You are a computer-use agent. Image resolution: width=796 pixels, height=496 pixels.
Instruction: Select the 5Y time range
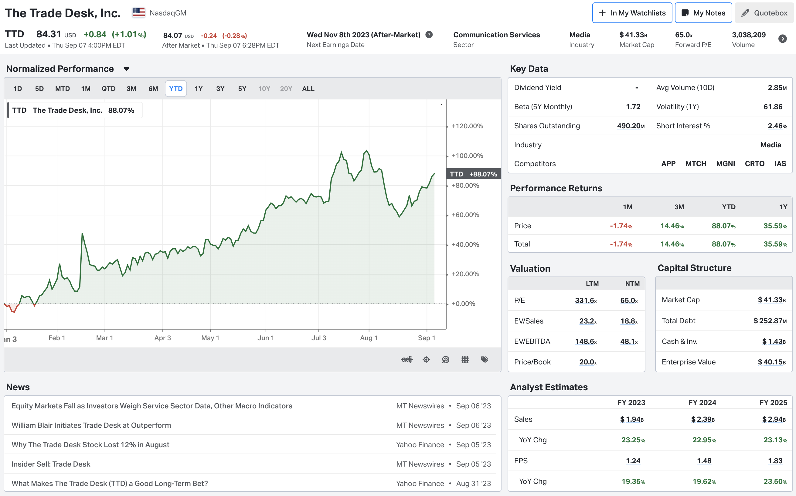[x=242, y=89]
